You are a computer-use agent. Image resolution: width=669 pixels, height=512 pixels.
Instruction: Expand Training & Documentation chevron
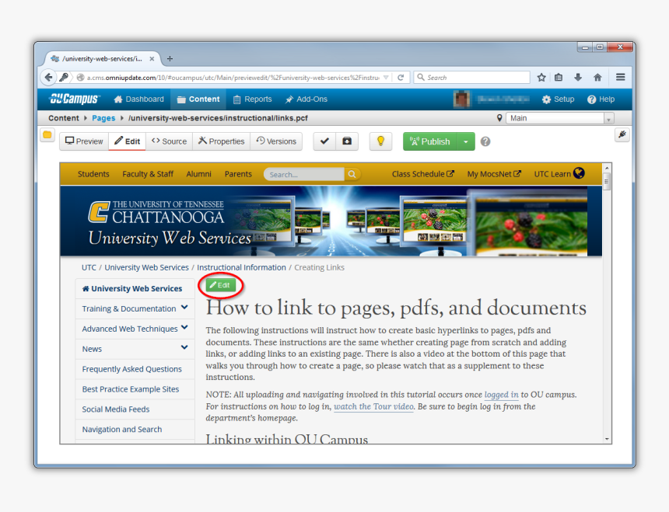(x=184, y=307)
